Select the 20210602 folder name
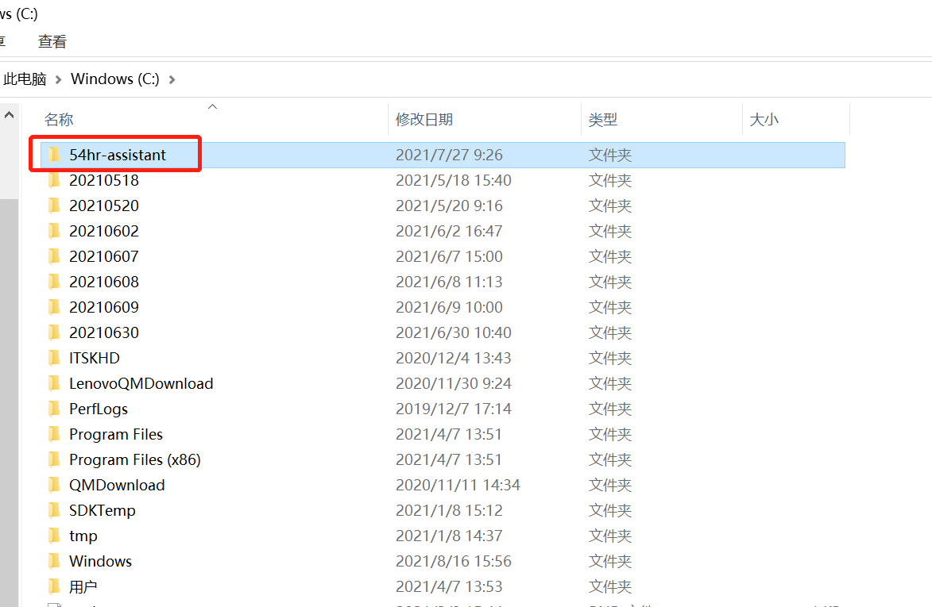Screen dimensions: 932x607 104,231
